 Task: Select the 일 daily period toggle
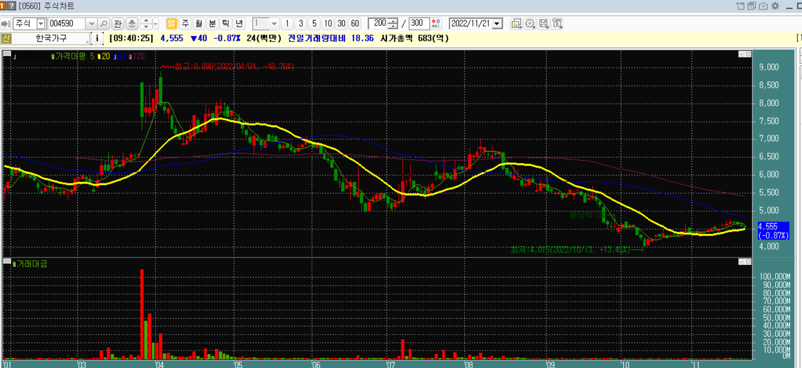click(x=172, y=24)
